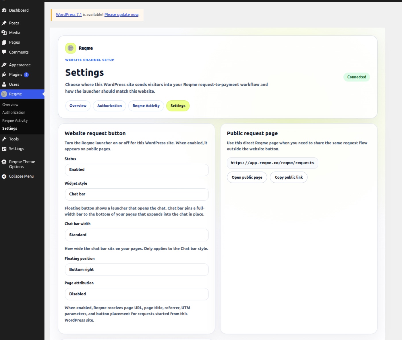The width and height of the screenshot is (402, 340).
Task: Click the Reqme logo in the header card
Action: (x=71, y=48)
